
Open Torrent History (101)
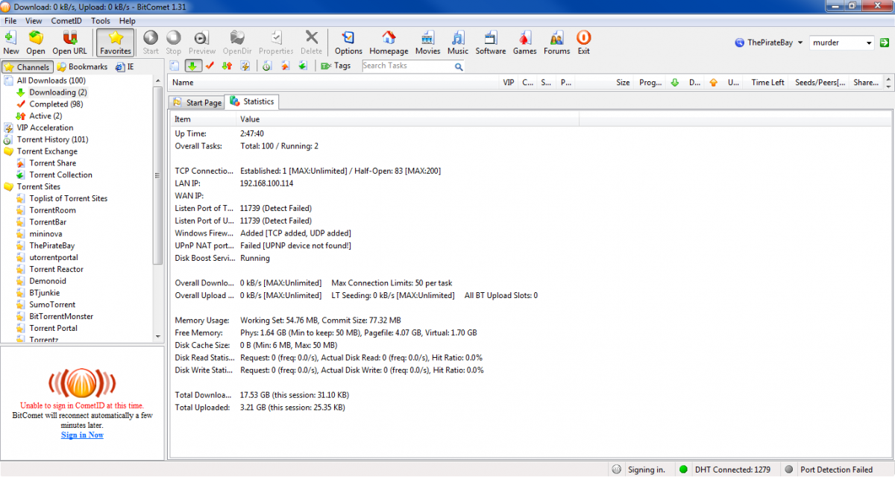point(46,139)
